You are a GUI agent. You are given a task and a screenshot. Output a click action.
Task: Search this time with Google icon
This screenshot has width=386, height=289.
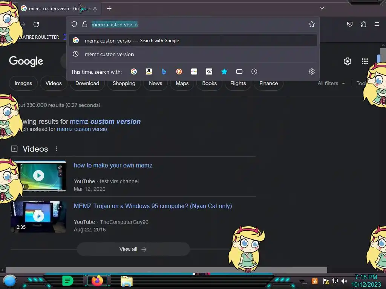[134, 71]
